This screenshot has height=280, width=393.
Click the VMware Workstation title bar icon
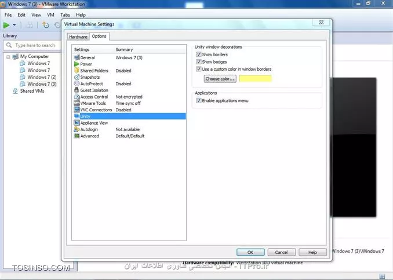[3, 3]
